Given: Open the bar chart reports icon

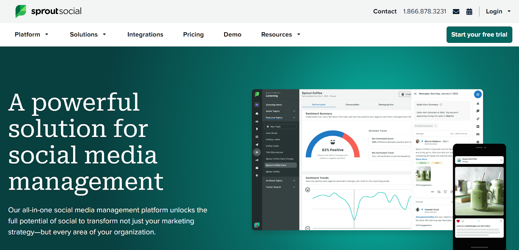Looking at the screenshot, I should click(257, 160).
